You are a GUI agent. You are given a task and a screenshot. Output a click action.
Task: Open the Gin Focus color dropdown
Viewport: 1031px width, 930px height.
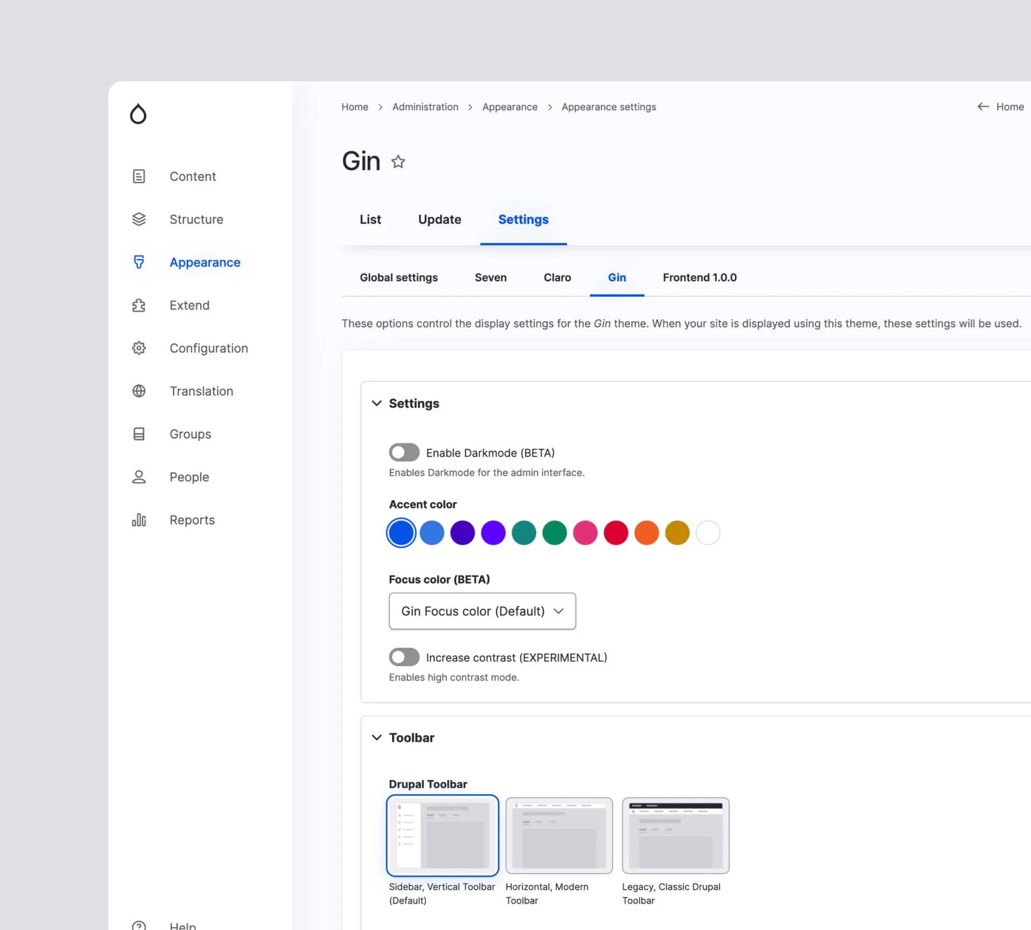click(x=482, y=611)
